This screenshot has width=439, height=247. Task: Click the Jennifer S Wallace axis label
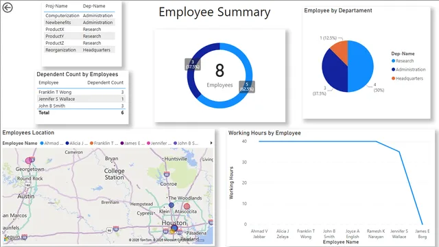[399, 234]
